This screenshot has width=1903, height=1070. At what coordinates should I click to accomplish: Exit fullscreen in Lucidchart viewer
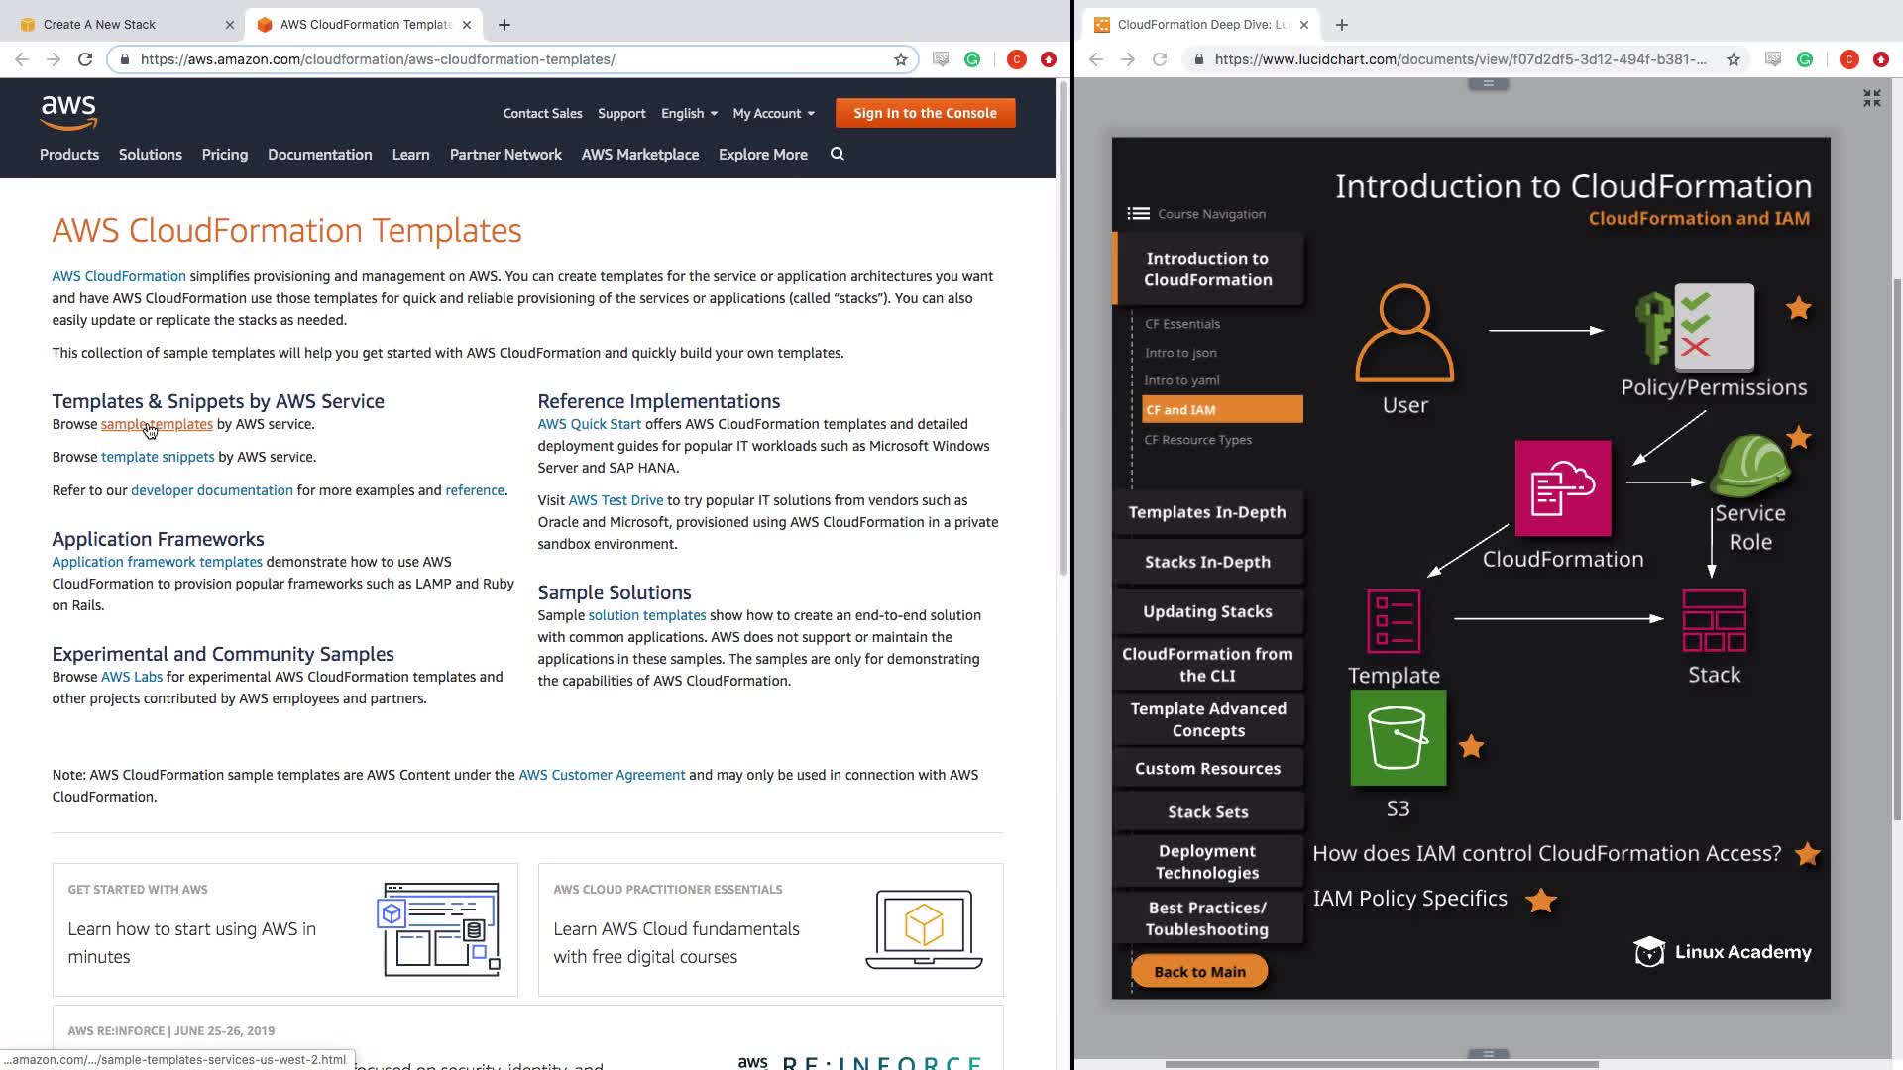[x=1871, y=98]
